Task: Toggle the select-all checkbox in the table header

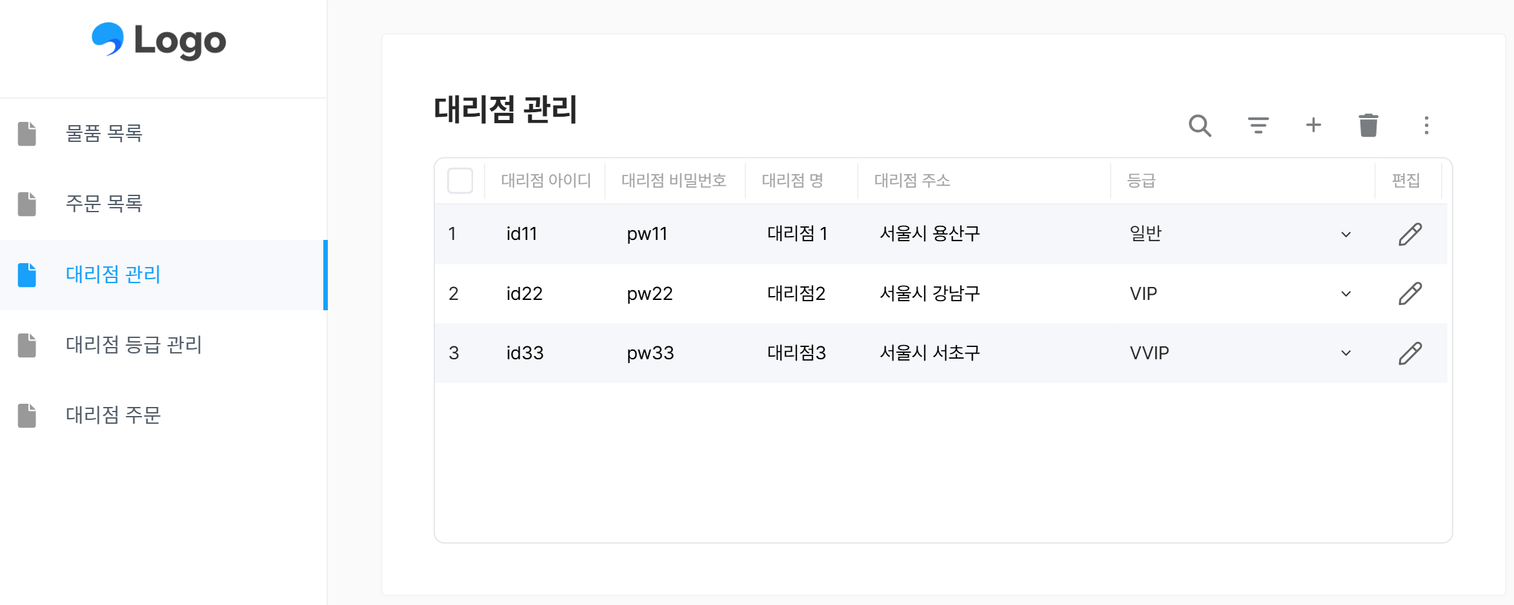Action: click(460, 181)
